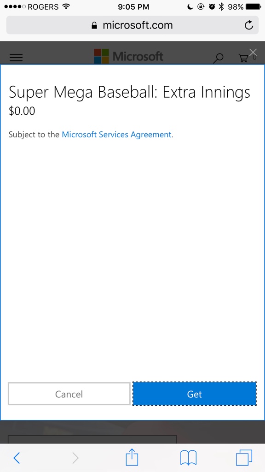The height and width of the screenshot is (472, 265).
Task: Tap the Wi-Fi icon in status bar
Action: pos(66,6)
